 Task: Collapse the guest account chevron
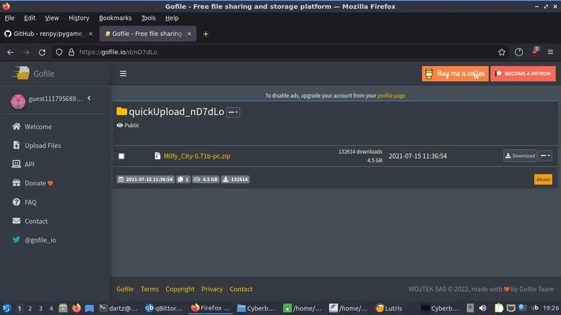(89, 98)
